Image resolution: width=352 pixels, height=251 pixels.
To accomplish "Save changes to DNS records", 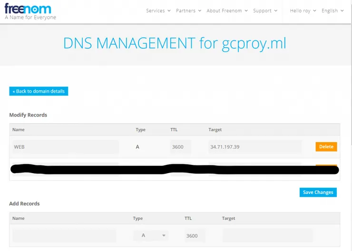I will coord(318,192).
